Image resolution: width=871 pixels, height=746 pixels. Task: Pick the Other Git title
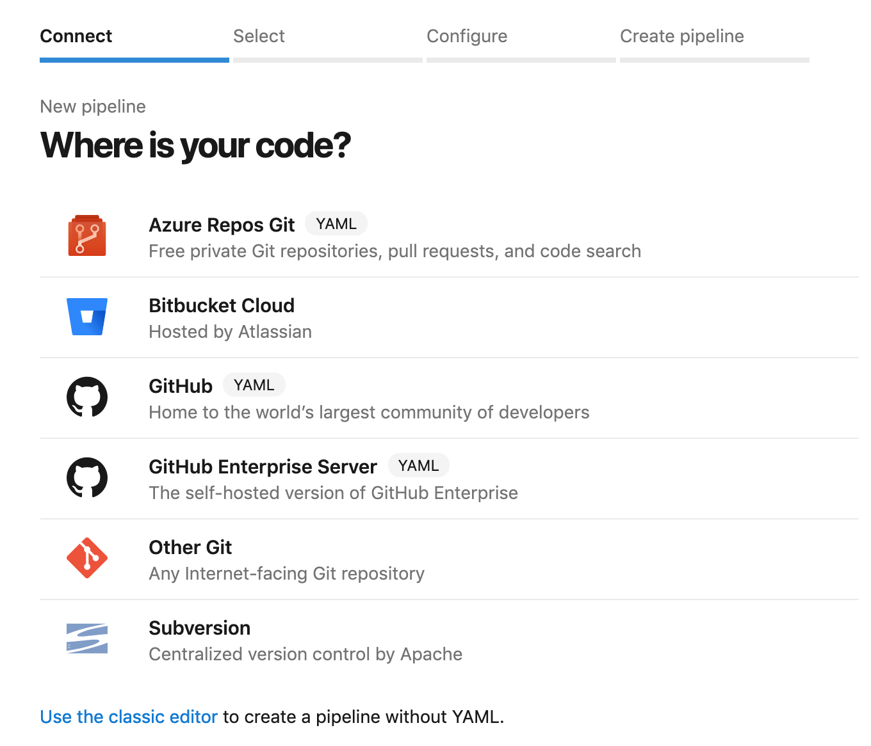point(190,547)
